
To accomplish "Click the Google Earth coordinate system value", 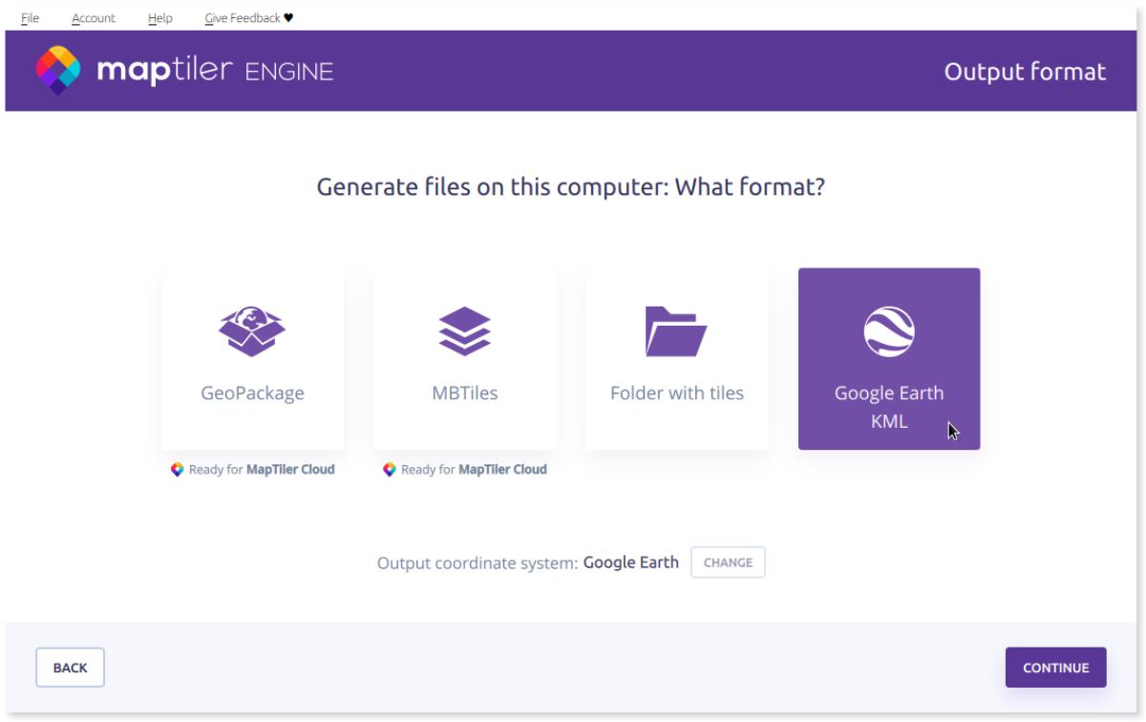I will (x=630, y=563).
